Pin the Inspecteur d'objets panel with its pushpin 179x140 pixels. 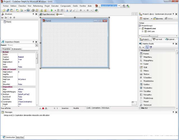(x=33, y=42)
